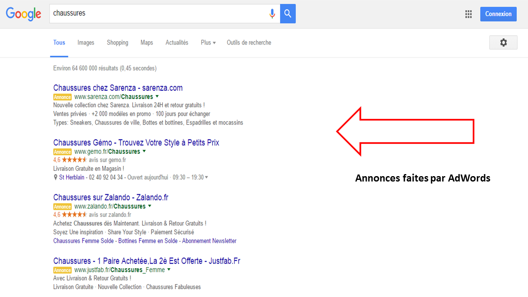Image resolution: width=528 pixels, height=297 pixels.
Task: Click the Google logo
Action: click(x=23, y=14)
